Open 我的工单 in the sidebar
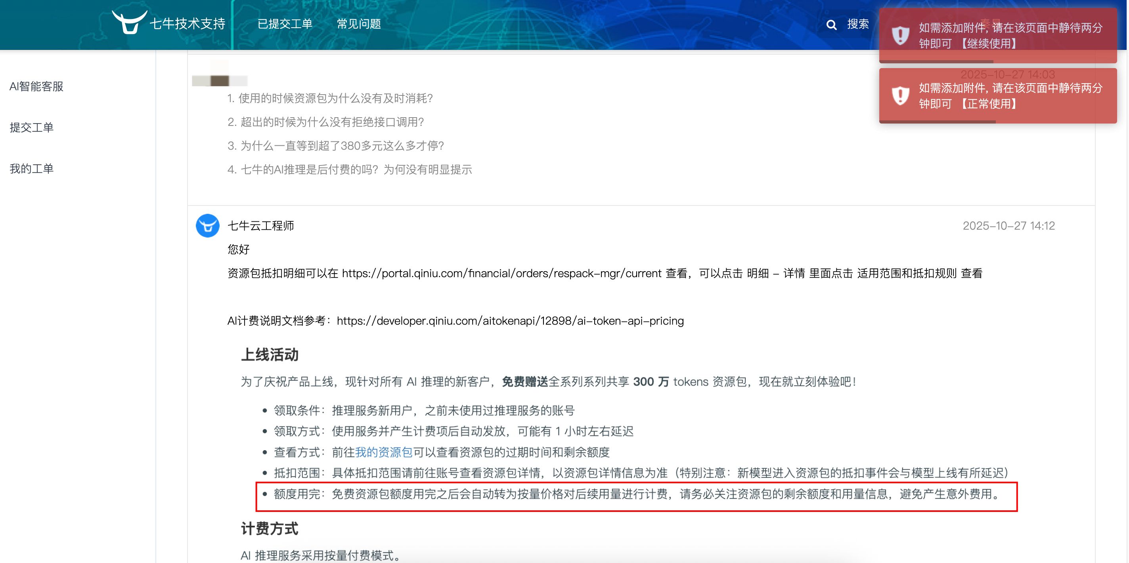The width and height of the screenshot is (1129, 563). (32, 168)
